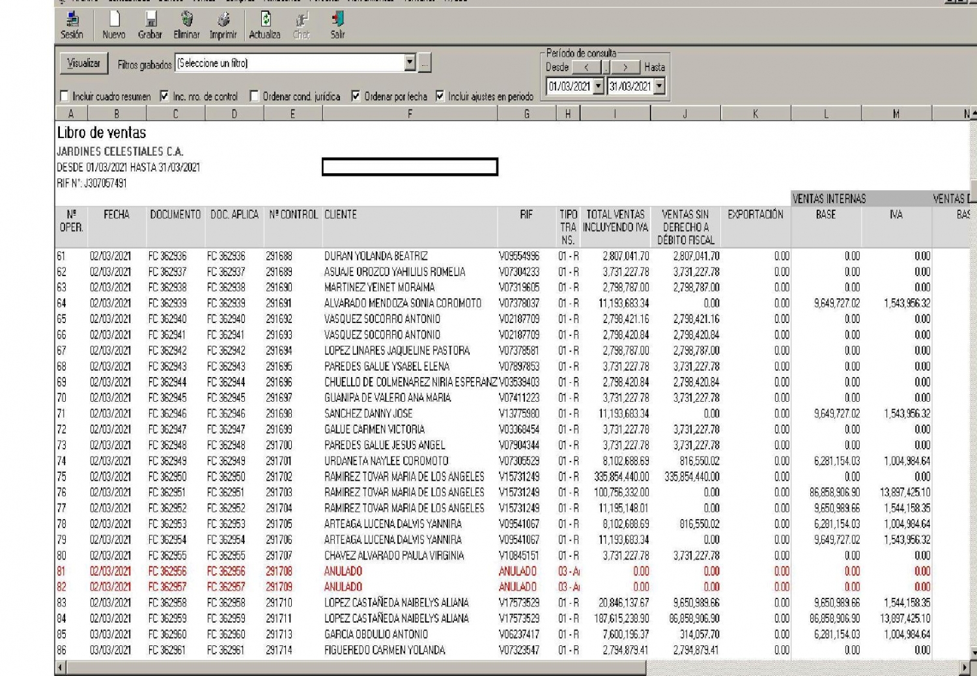Image resolution: width=977 pixels, height=676 pixels.
Task: Save using the Grabar icon
Action: [x=150, y=25]
